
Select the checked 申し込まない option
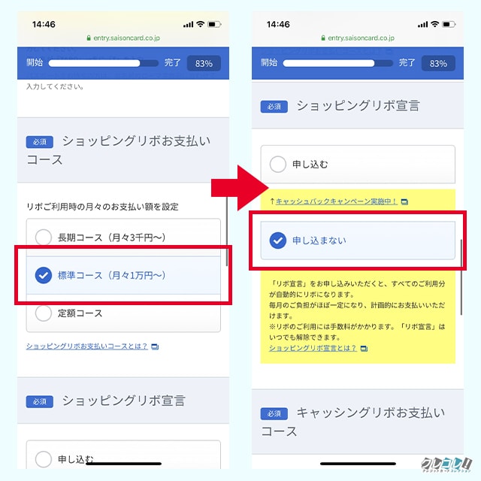(358, 240)
